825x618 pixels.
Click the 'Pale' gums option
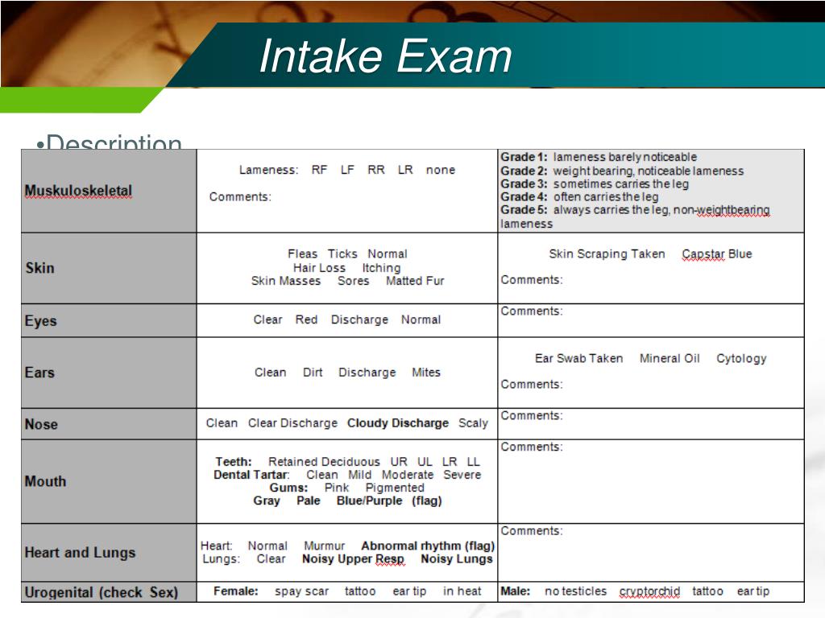[309, 501]
